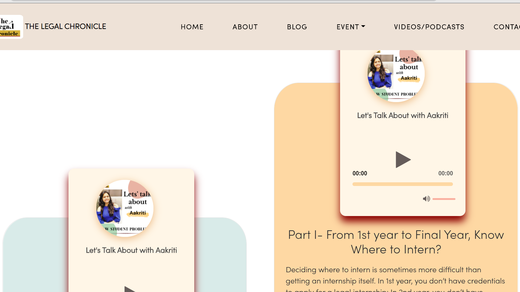The image size is (520, 292).
Task: Click THE LEGAL CHRONICLE site title
Action: click(65, 26)
